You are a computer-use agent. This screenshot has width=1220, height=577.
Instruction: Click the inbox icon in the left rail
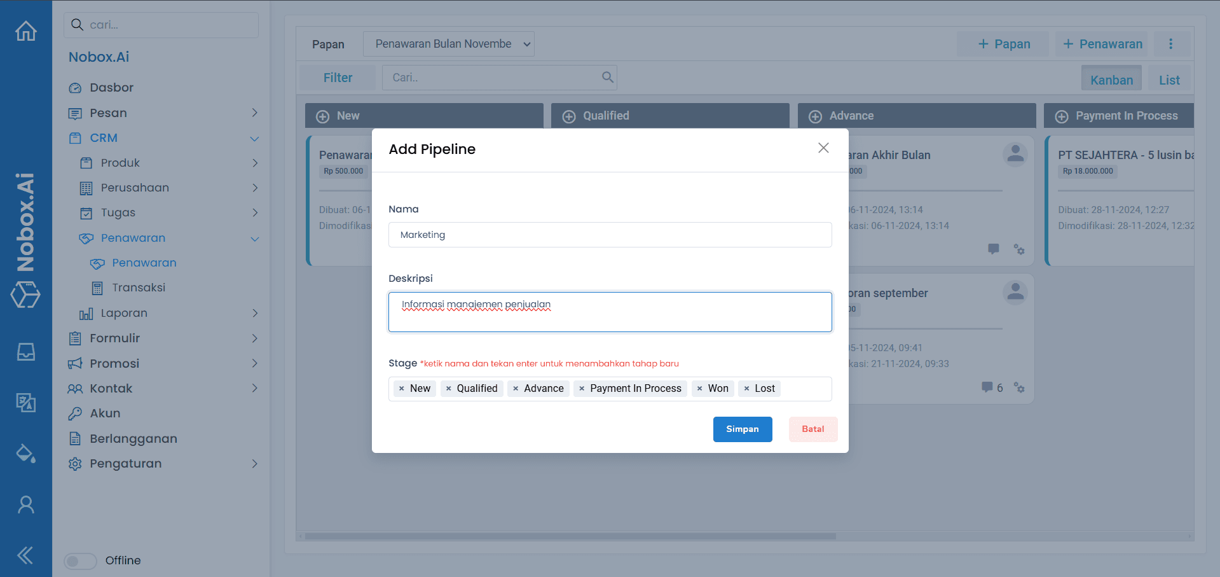25,352
